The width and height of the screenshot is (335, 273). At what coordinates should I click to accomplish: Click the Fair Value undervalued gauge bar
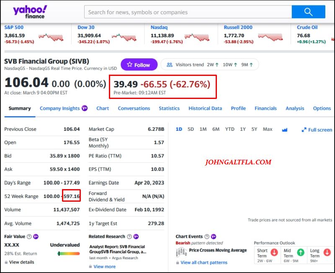(69, 253)
